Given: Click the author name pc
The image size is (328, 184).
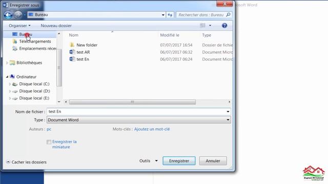Looking at the screenshot, I should (x=49, y=129).
